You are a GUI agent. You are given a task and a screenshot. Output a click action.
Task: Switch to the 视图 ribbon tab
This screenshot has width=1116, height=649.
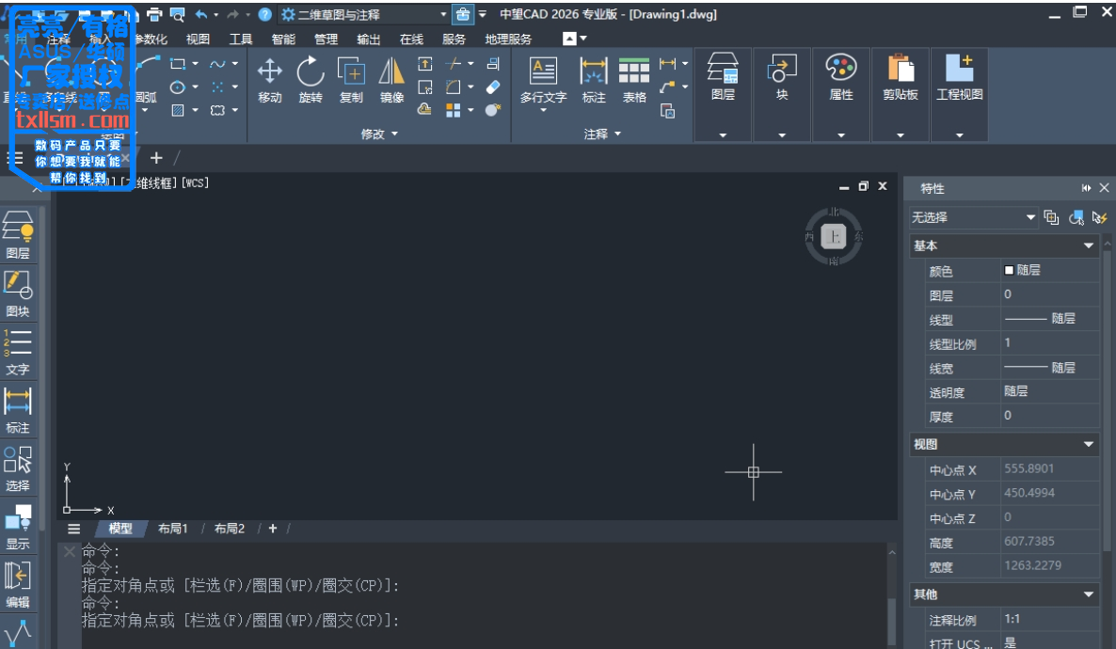(x=198, y=40)
